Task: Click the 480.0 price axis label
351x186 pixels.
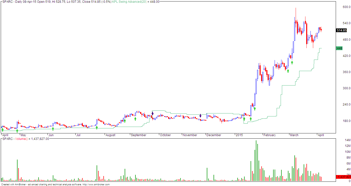Action: click(x=346, y=39)
